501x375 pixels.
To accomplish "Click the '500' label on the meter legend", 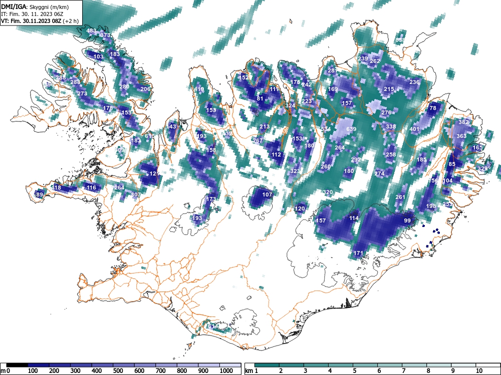I will (x=118, y=371).
